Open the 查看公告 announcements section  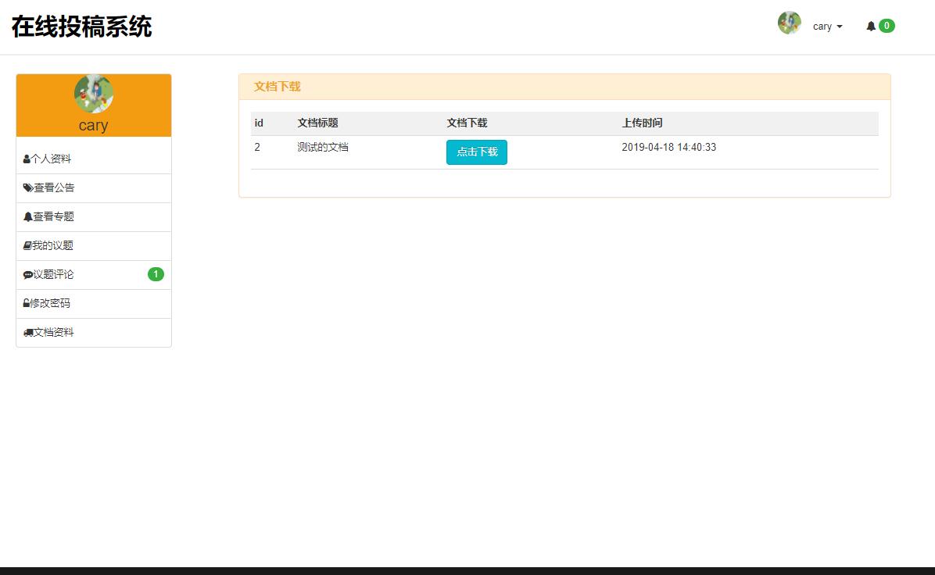click(54, 187)
